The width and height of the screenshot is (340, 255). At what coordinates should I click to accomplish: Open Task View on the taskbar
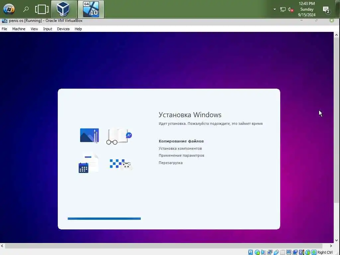[x=42, y=9]
